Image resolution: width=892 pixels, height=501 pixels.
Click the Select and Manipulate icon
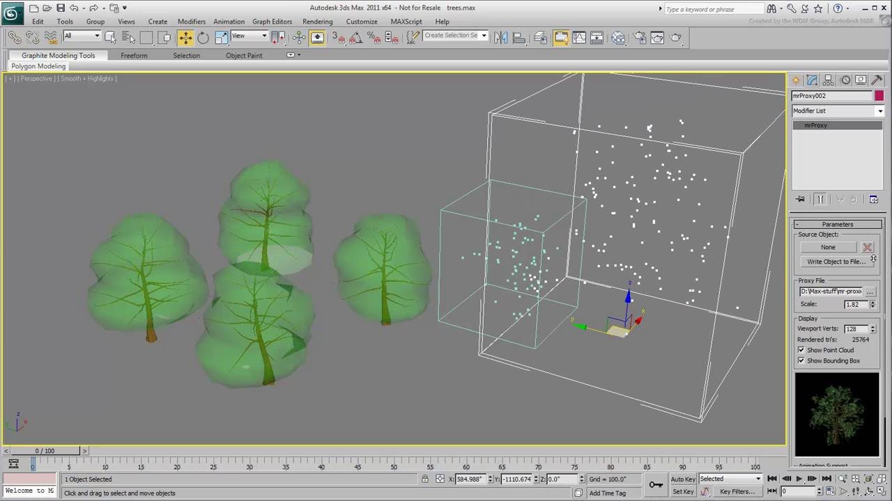click(299, 38)
